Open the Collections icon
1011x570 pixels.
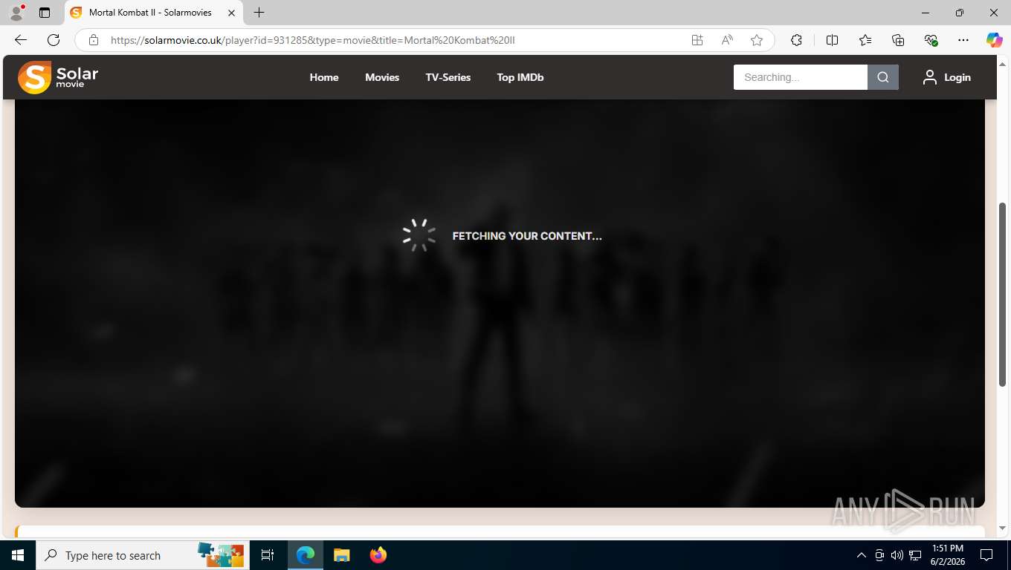pos(898,40)
